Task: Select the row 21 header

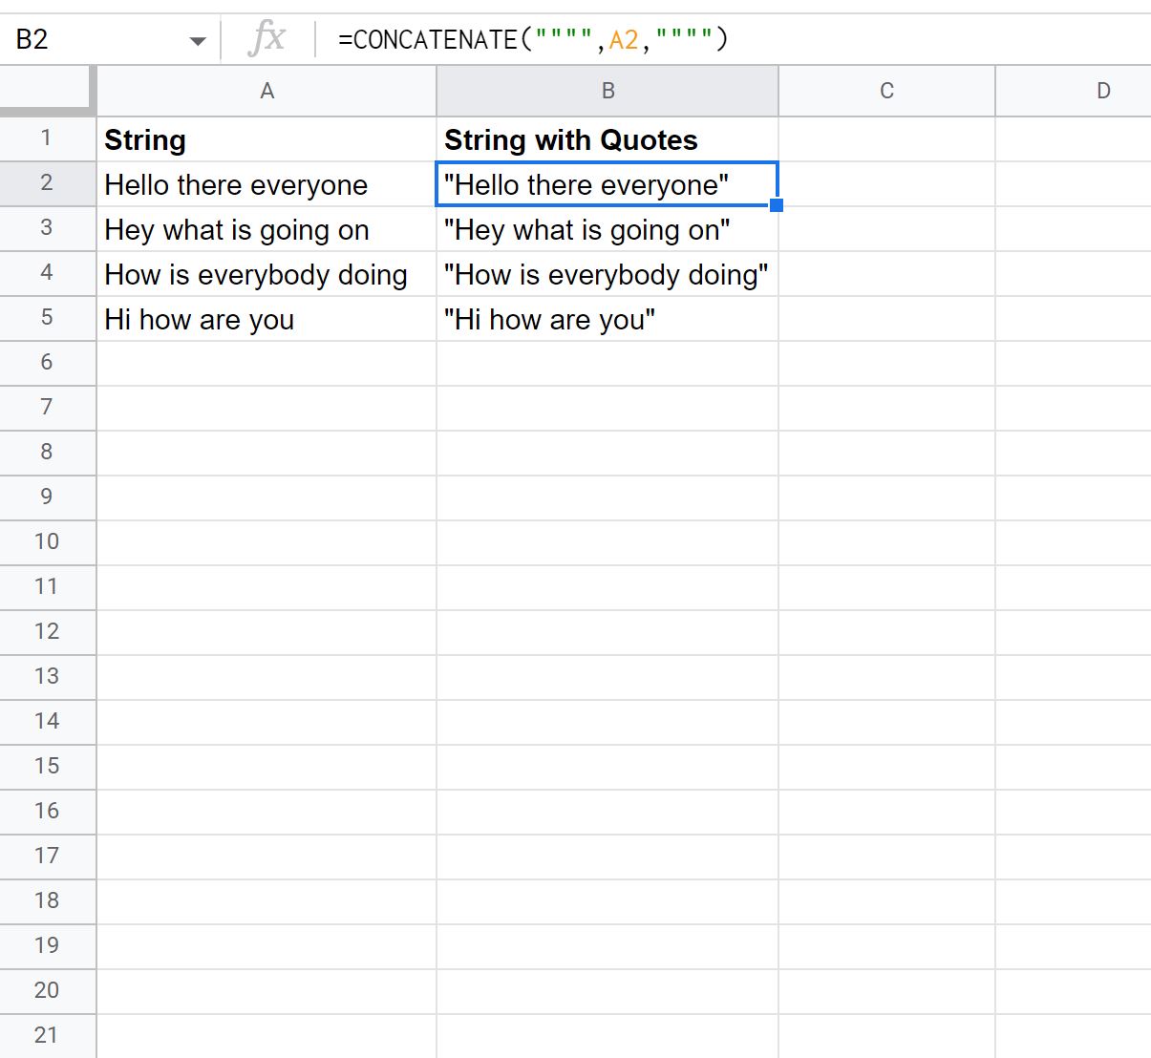Action: (48, 1036)
